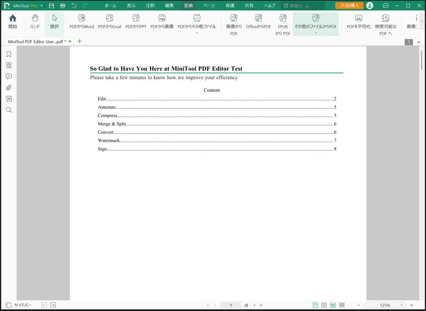The height and width of the screenshot is (311, 426).
Task: Open the page thumbnails panel
Action: 9,66
